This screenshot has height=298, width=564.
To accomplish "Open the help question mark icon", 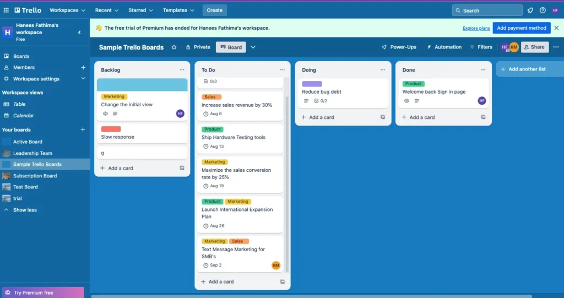I will 543,10.
